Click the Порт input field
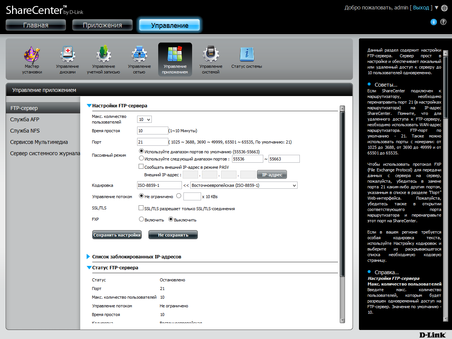452x339 pixels. (153, 142)
